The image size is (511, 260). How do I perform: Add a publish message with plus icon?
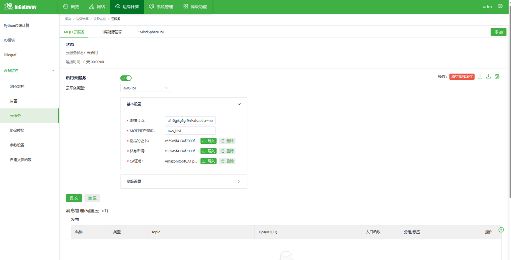(501, 230)
